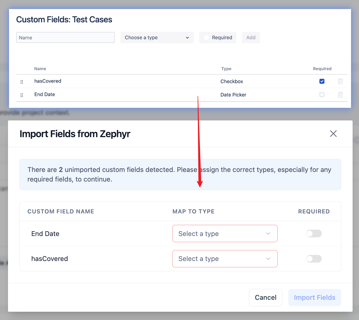Click the REQUIRED column header in import dialog
The height and width of the screenshot is (320, 359).
click(314, 211)
